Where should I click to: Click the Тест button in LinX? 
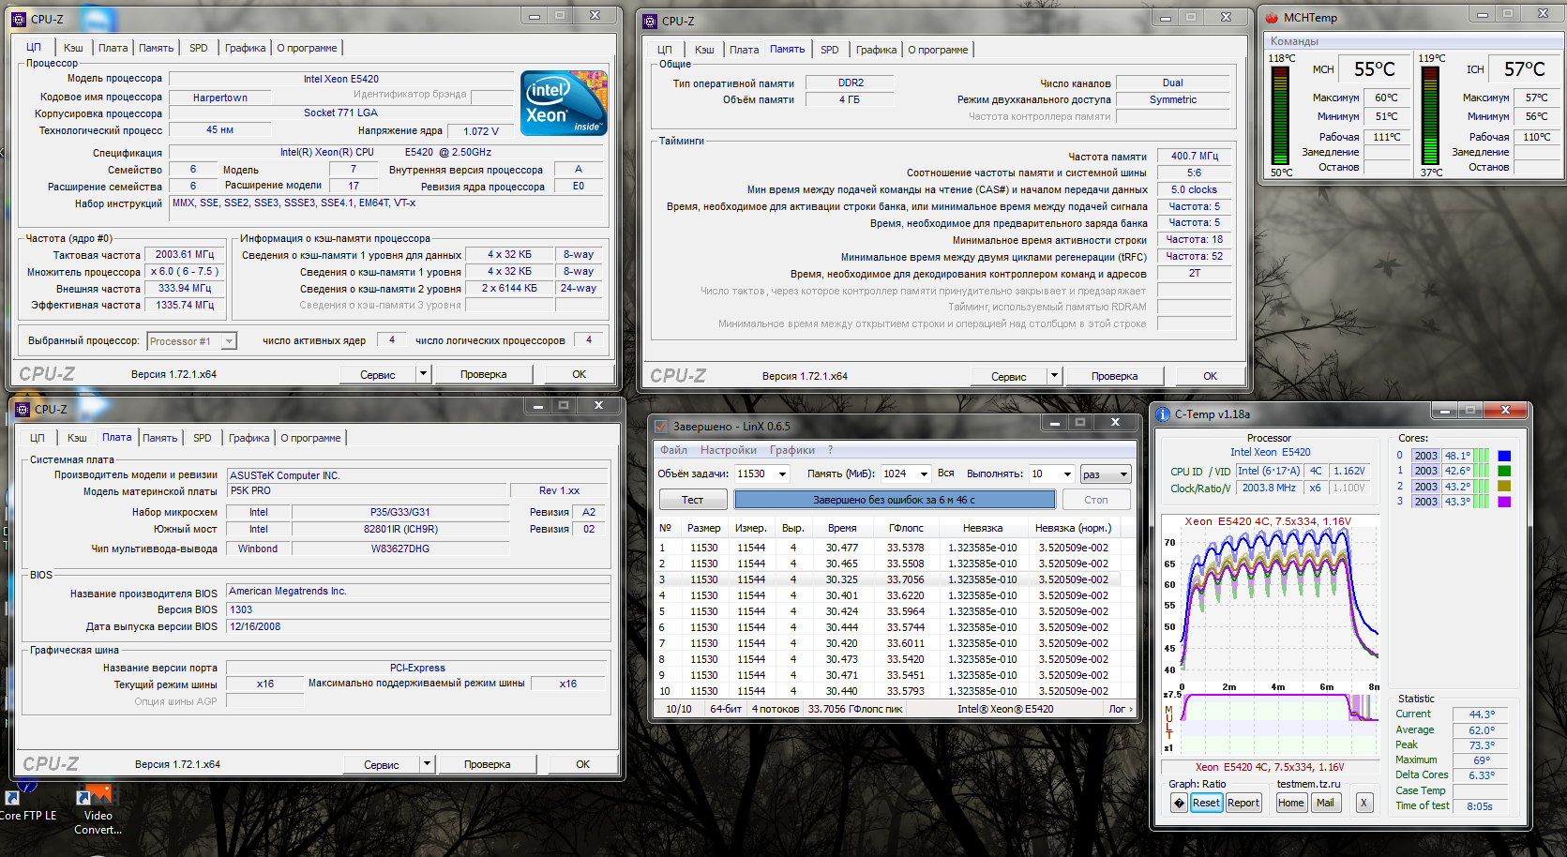[693, 500]
